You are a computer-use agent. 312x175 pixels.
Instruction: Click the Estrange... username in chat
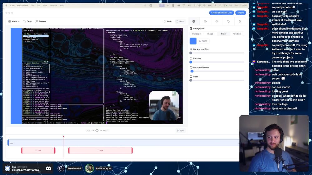click(x=263, y=62)
